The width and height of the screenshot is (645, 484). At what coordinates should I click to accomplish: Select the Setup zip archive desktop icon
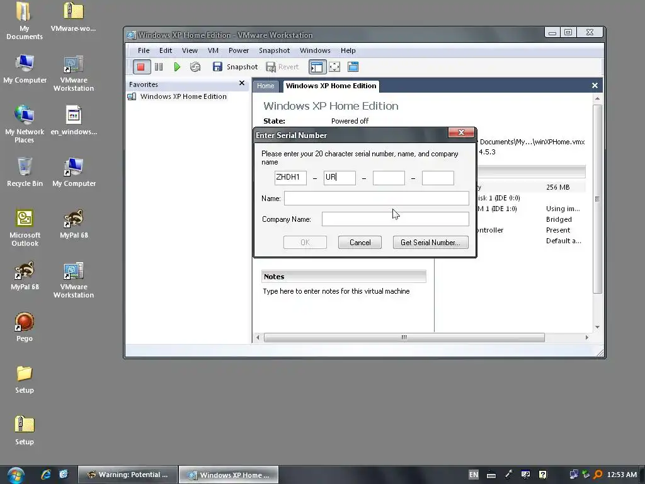point(25,431)
